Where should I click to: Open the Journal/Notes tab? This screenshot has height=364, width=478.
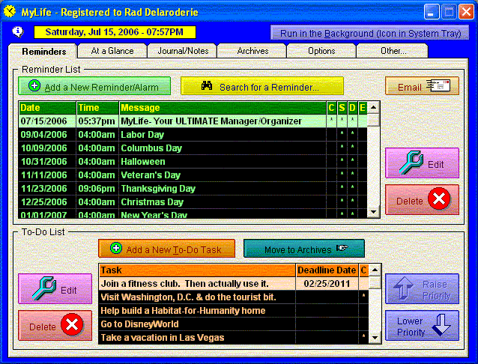[x=183, y=51]
